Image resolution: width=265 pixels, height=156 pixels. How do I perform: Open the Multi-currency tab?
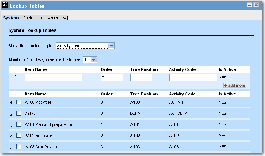click(53, 18)
